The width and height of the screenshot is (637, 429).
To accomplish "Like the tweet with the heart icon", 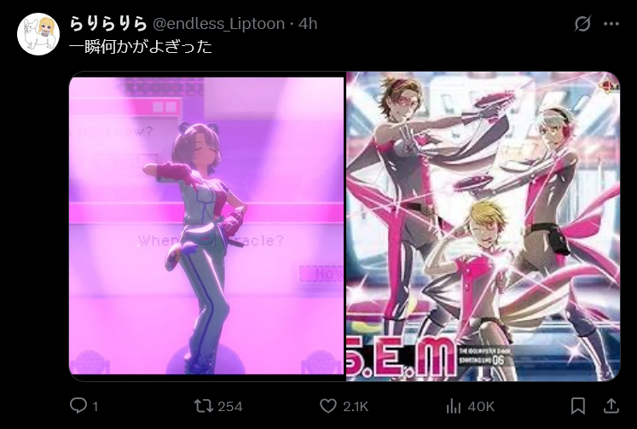I will click(x=328, y=406).
